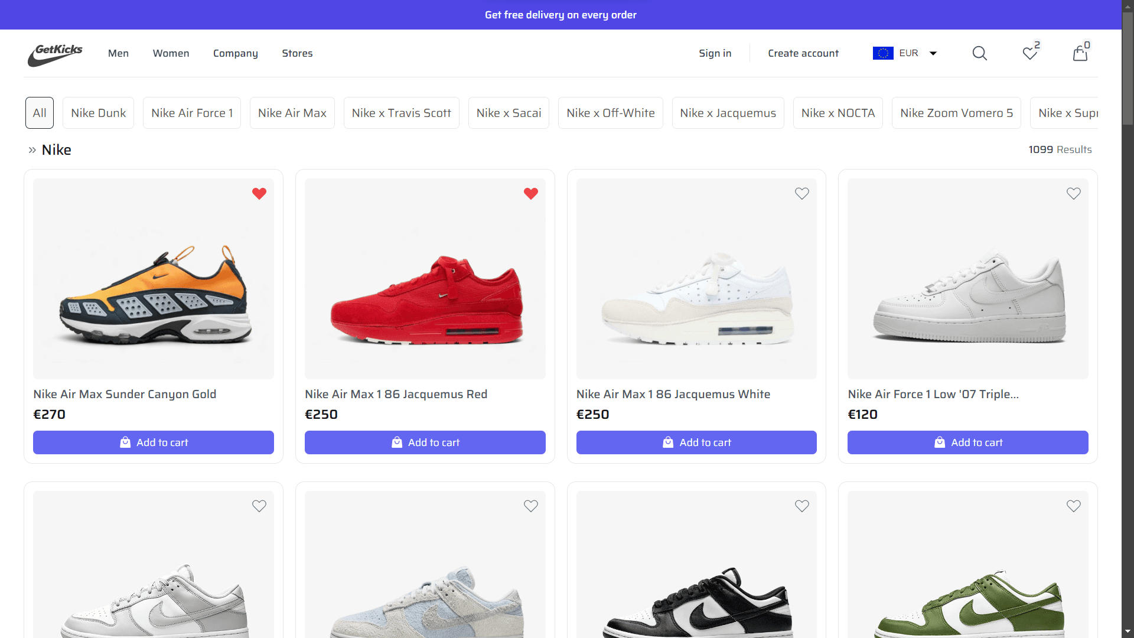Image resolution: width=1134 pixels, height=638 pixels.
Task: Add Nike Air Max 1 86 Jacquemus Red to cart
Action: tap(425, 442)
